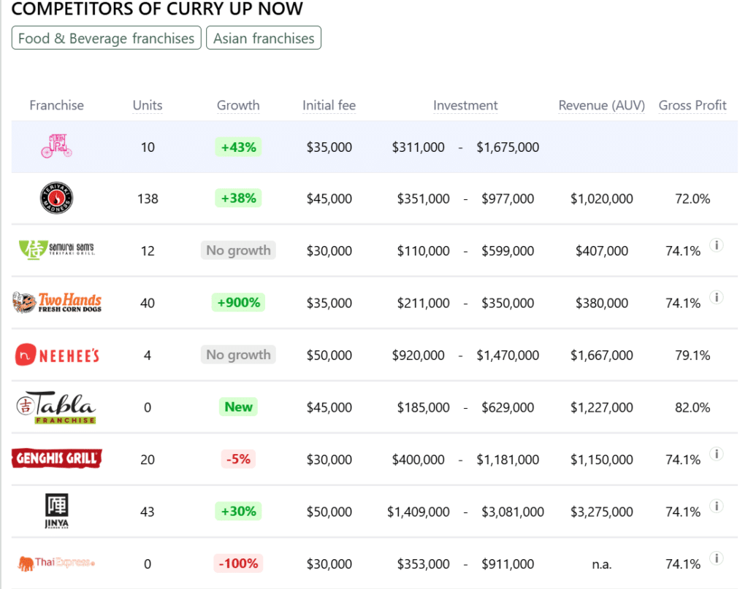Open the Two Hands Fresh Corn Dogs logo
748x589 pixels.
pos(57,302)
